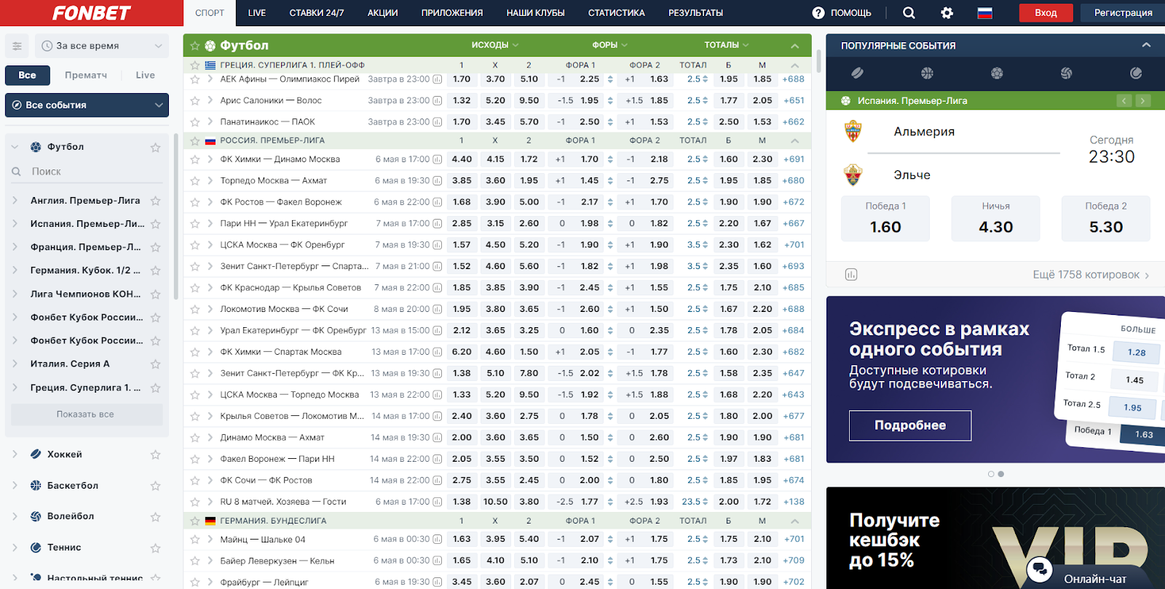Star the Арис Салоники — Волос match

tap(195, 100)
